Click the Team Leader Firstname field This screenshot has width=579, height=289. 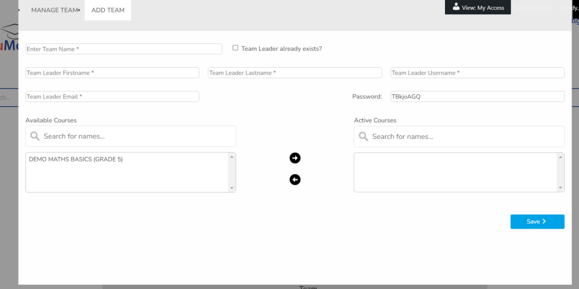113,73
